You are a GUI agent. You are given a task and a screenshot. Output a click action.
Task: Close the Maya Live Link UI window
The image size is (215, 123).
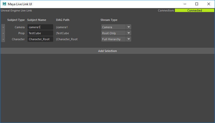coord(208,4)
